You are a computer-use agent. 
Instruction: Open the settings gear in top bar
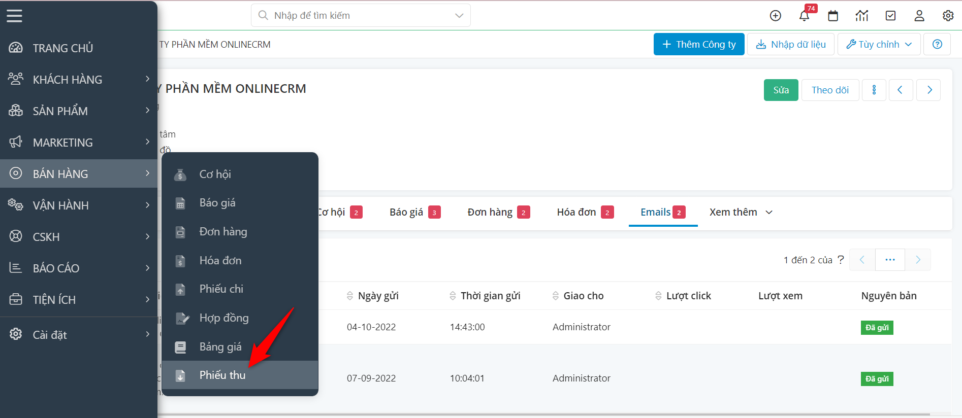(x=948, y=16)
